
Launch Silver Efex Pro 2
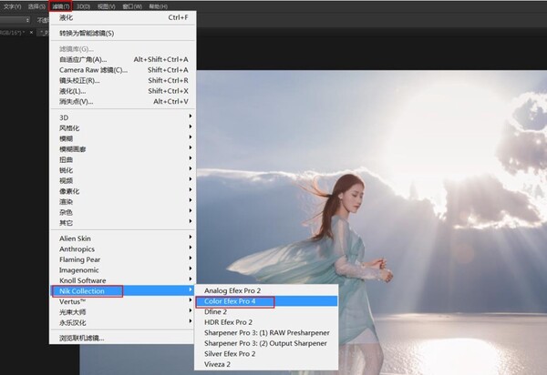click(x=266, y=354)
